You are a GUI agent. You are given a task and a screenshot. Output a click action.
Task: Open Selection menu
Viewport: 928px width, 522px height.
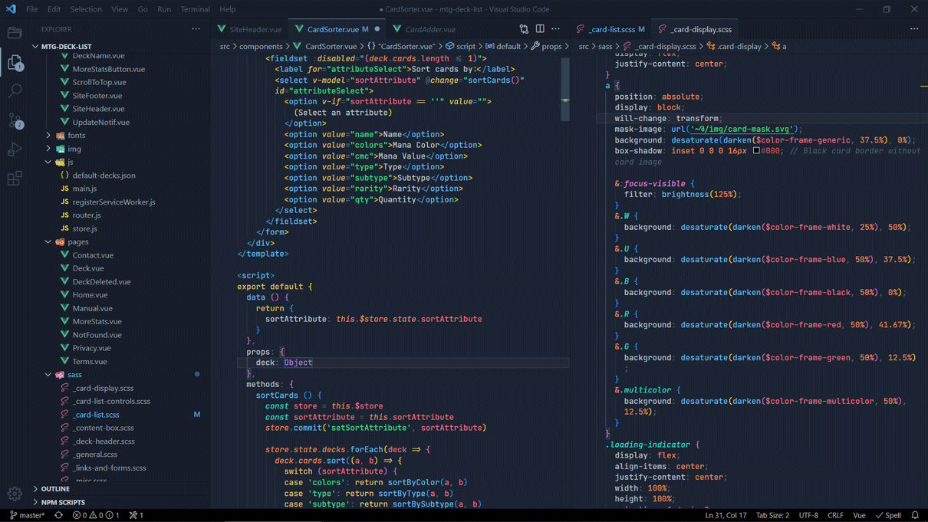tap(86, 9)
